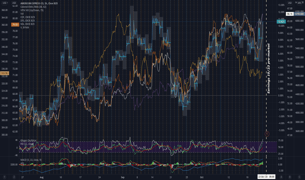The image size is (305, 180).
Task: Click the 0.00% value on the percent scale
Action: click(281, 95)
